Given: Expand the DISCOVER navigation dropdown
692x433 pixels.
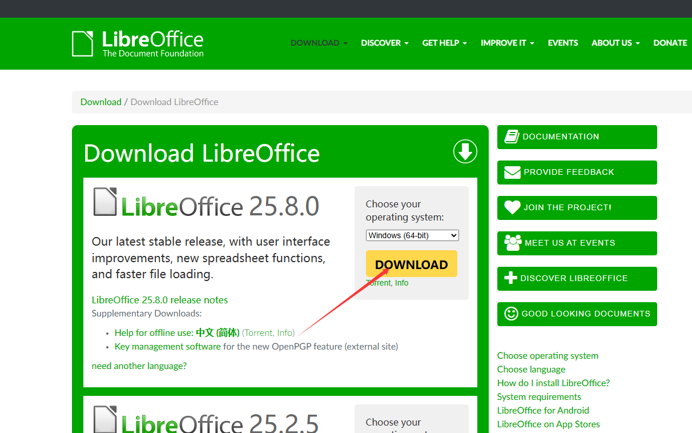Looking at the screenshot, I should pyautogui.click(x=384, y=43).
